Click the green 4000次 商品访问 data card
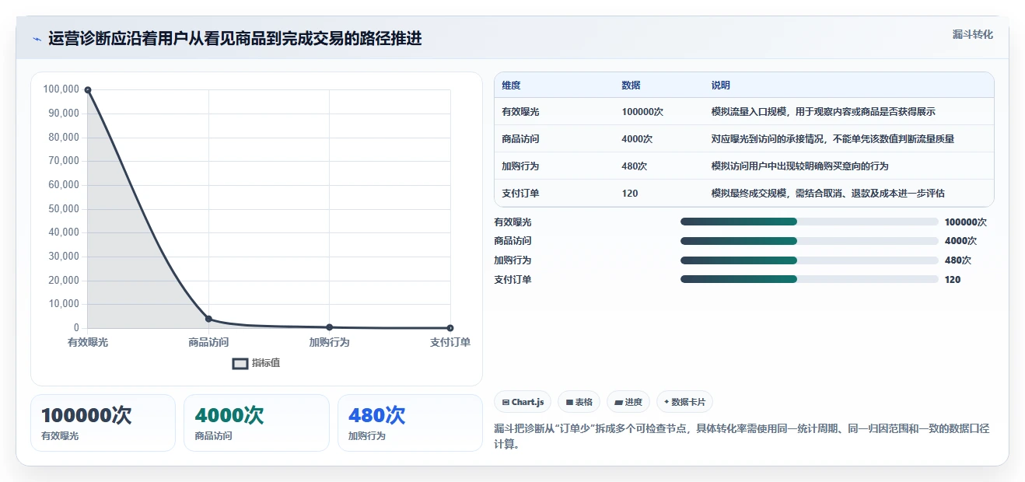This screenshot has width=1025, height=482. (x=257, y=422)
